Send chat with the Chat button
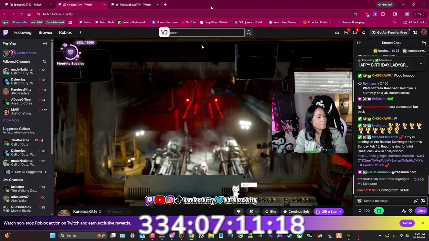Image resolution: width=429 pixels, height=241 pixels. click(421, 211)
